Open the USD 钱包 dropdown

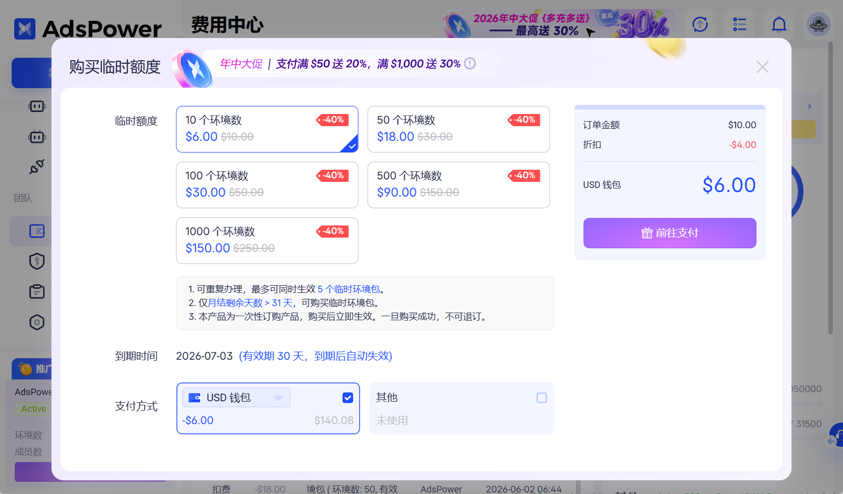point(237,398)
